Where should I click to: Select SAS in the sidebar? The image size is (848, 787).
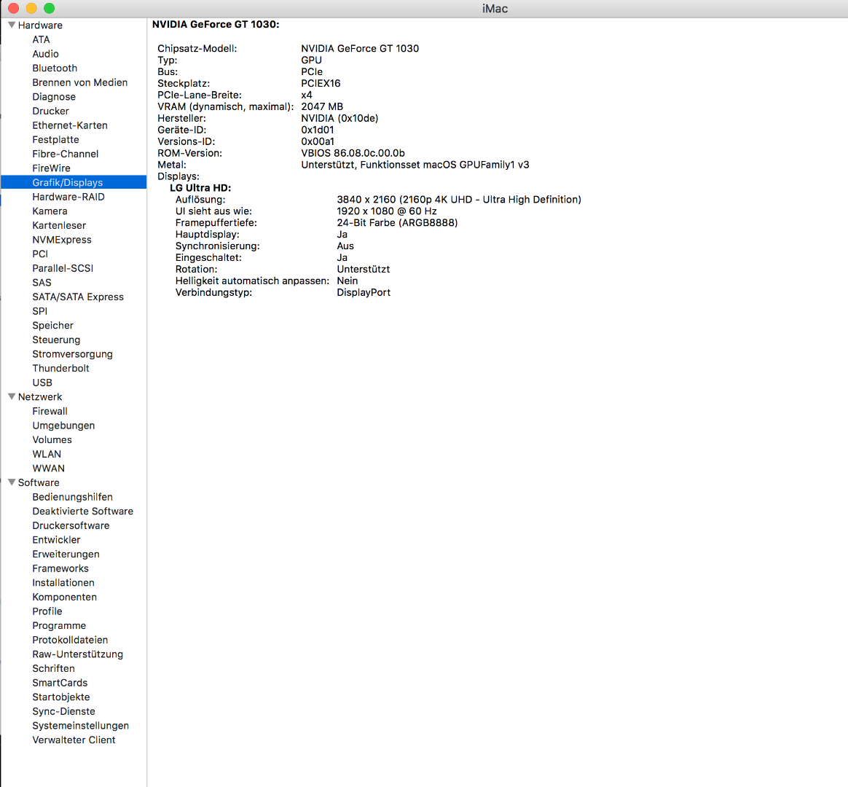click(42, 282)
